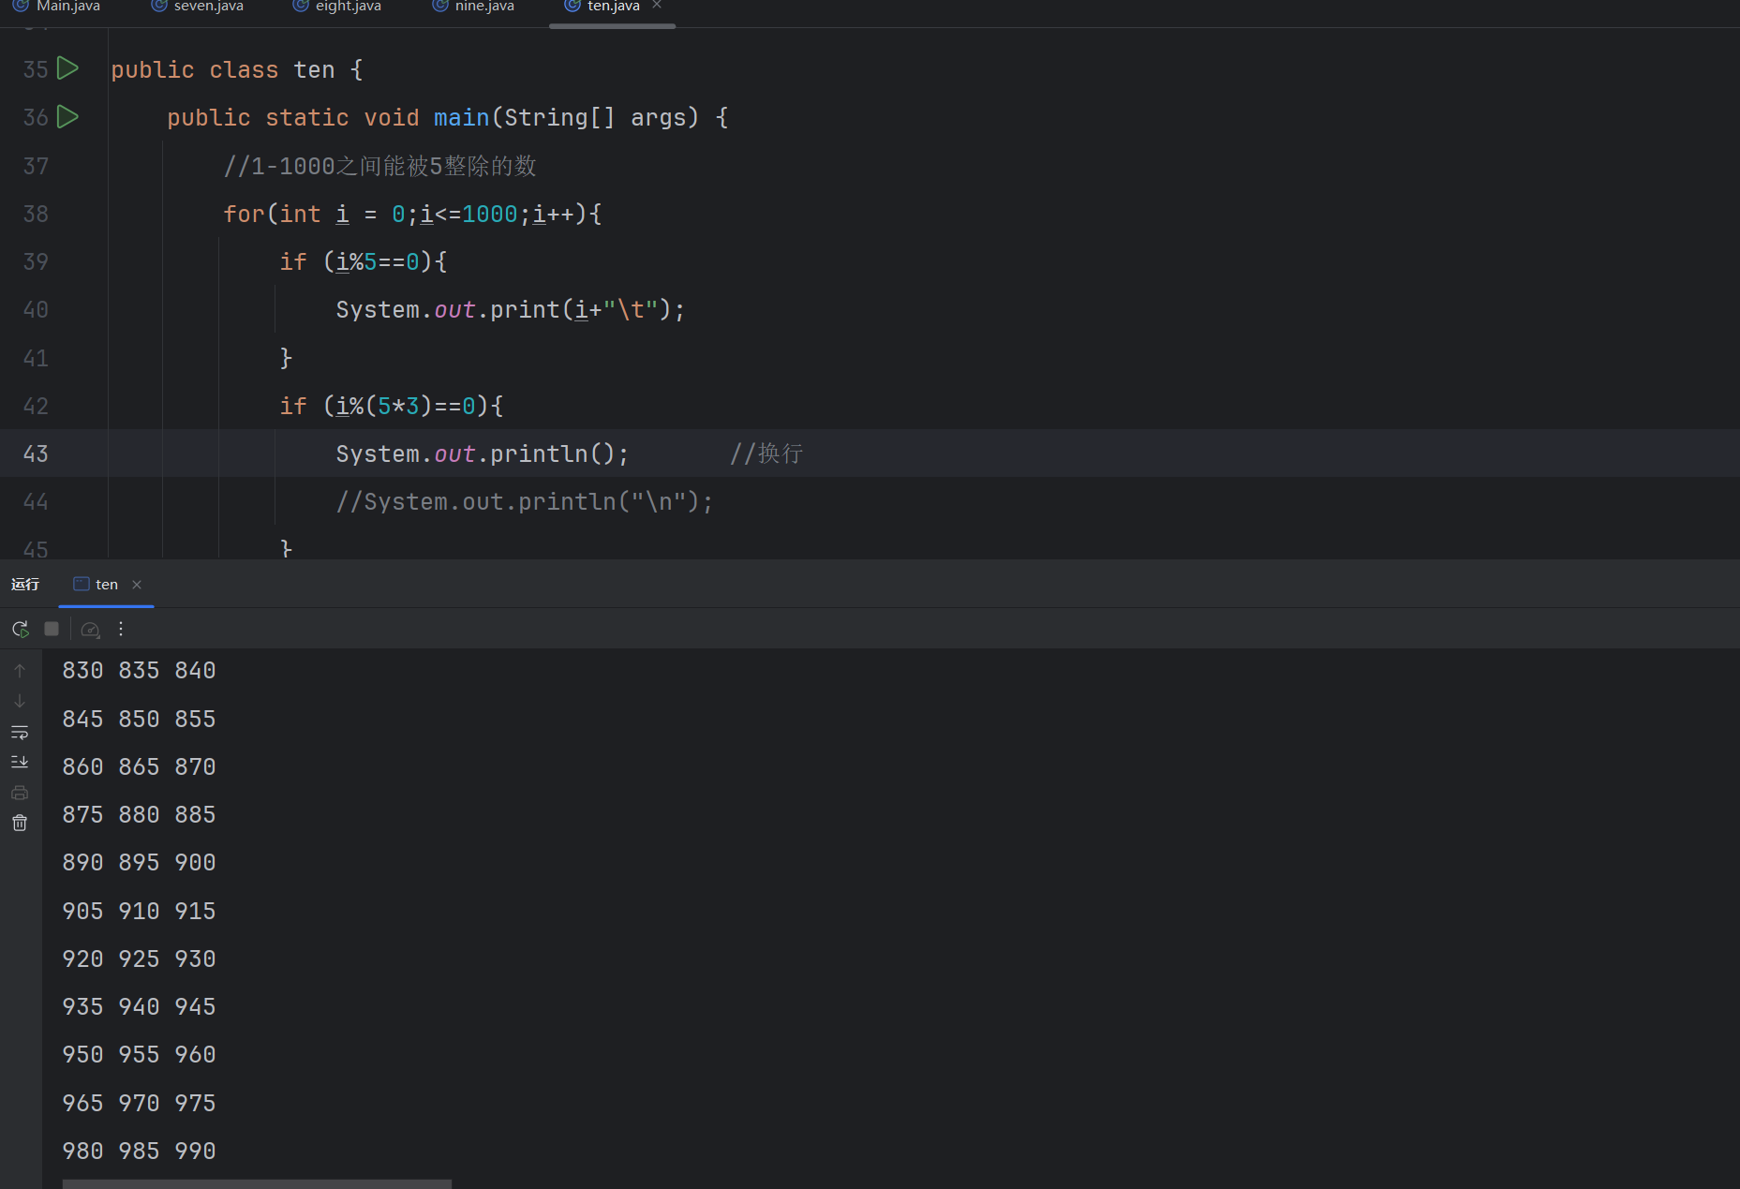
Task: Click the 'if (i%(5*3)==0)' condition
Action: pyautogui.click(x=392, y=407)
